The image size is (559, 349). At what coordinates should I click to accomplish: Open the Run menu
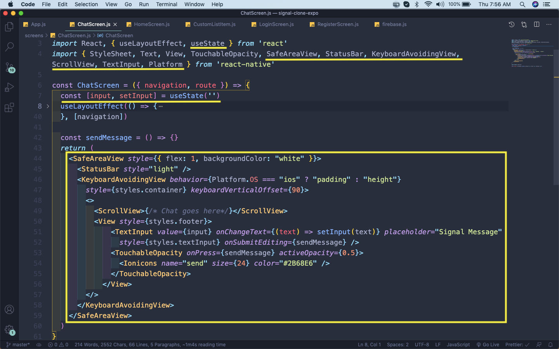[x=144, y=4]
